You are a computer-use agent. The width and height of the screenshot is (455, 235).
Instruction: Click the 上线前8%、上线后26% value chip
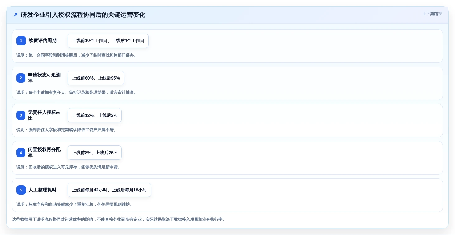(95, 153)
